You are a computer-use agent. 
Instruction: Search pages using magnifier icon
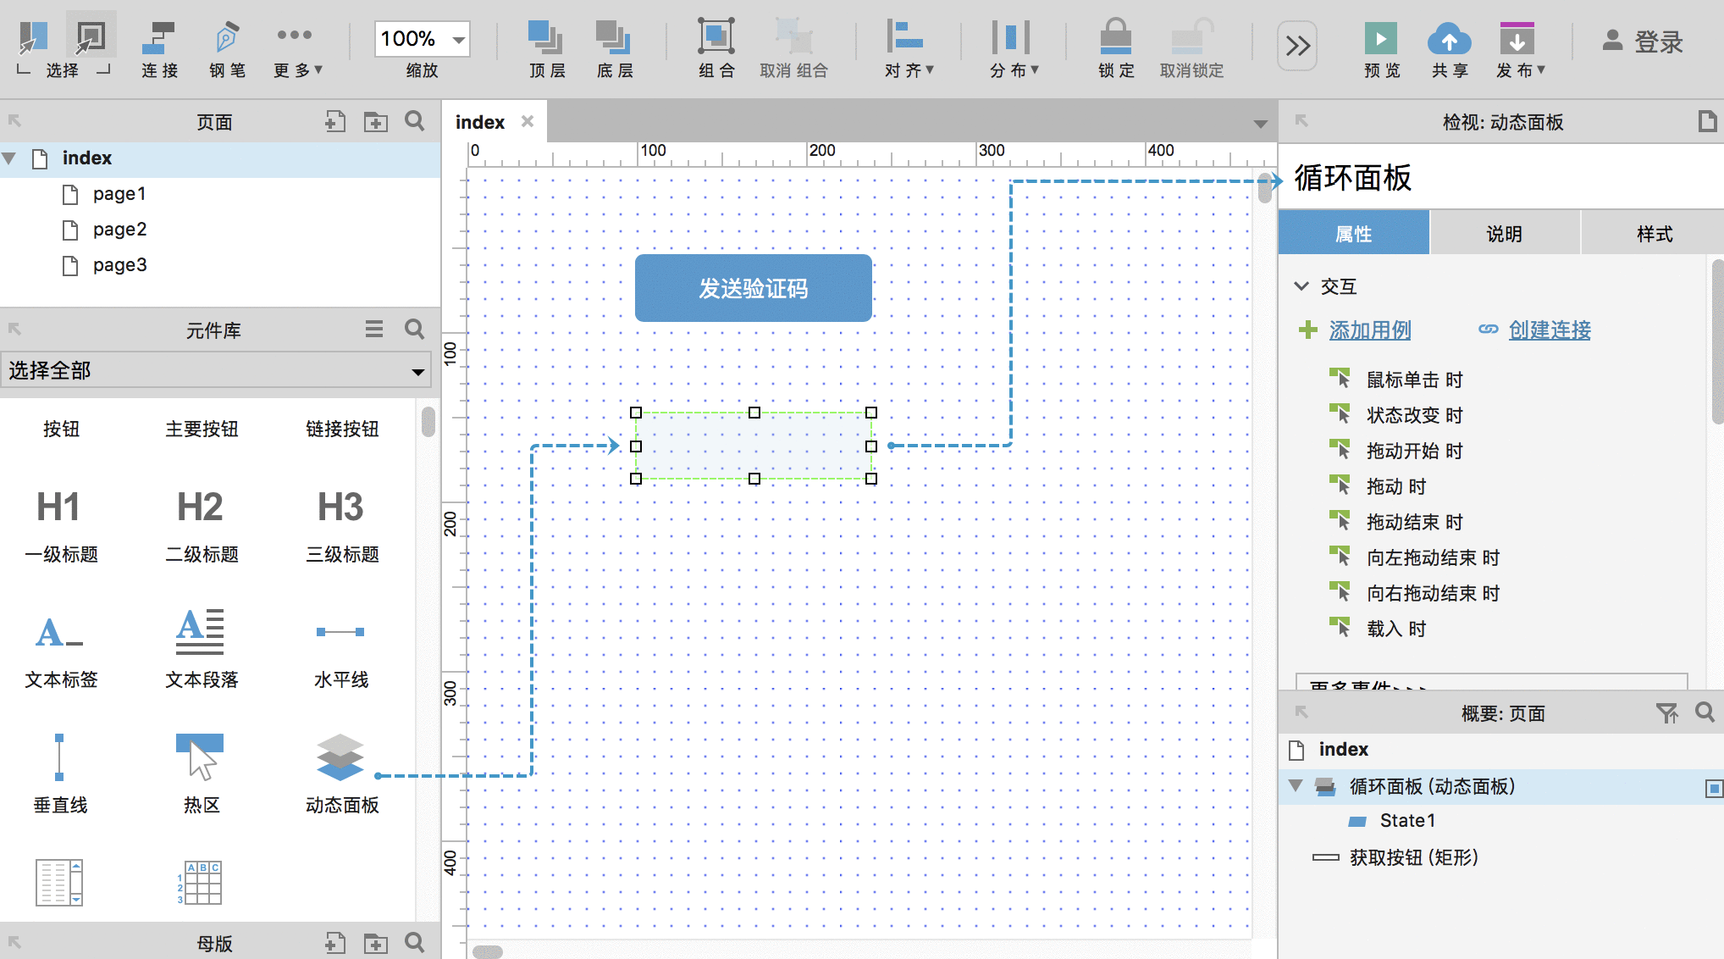tap(415, 121)
